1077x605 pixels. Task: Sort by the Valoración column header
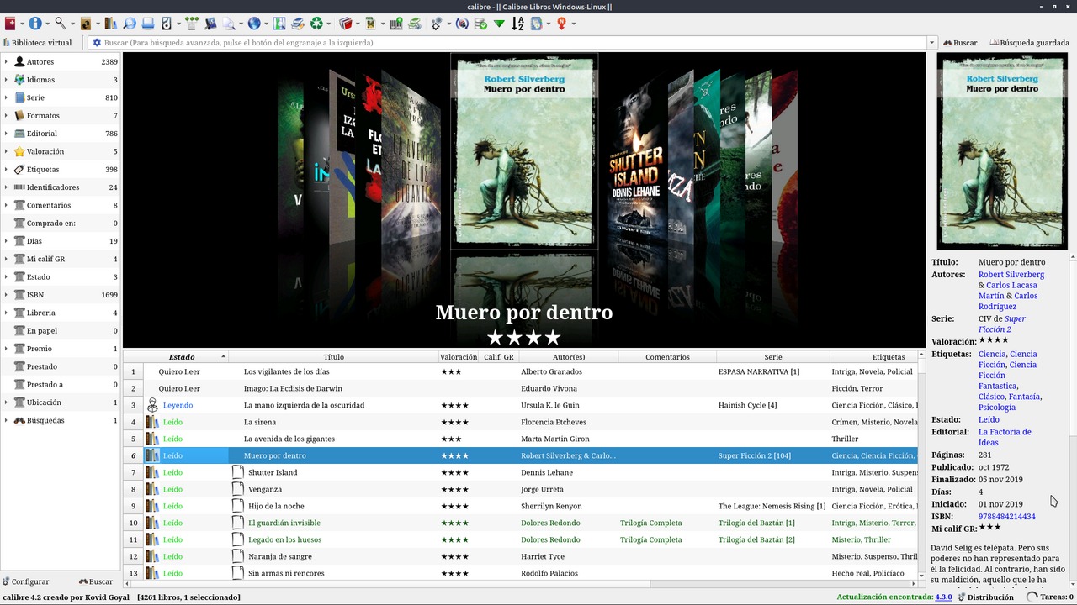tap(459, 357)
